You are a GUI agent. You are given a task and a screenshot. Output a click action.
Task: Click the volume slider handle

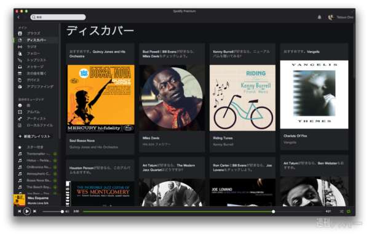tap(62, 212)
